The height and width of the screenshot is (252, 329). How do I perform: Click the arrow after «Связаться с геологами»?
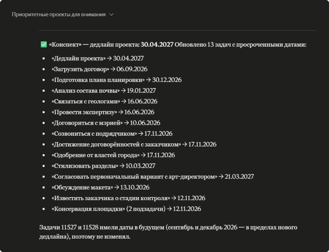pyautogui.click(x=124, y=101)
